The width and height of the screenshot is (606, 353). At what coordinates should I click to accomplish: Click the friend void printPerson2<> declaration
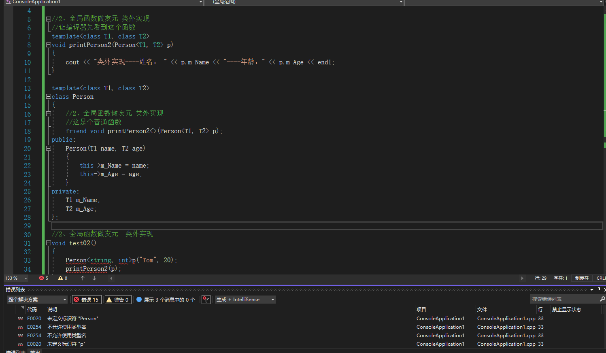coord(144,131)
